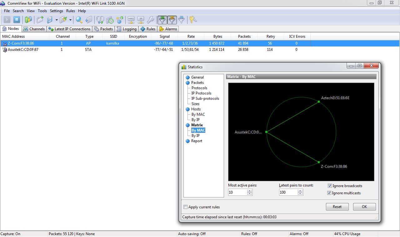Select General in Statistics tree
400x237 pixels.
coord(197,77)
